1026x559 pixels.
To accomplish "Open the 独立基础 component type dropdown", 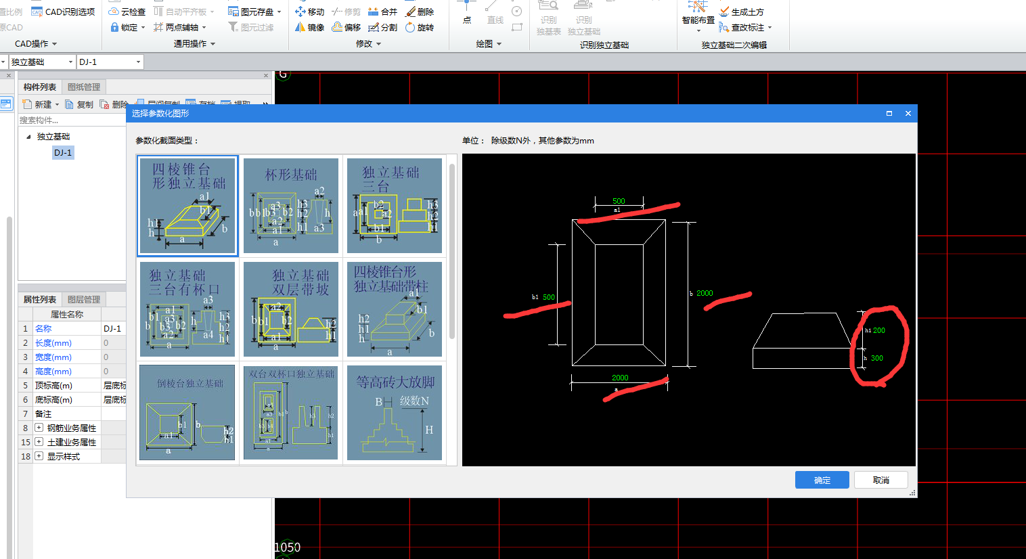I will (x=70, y=62).
